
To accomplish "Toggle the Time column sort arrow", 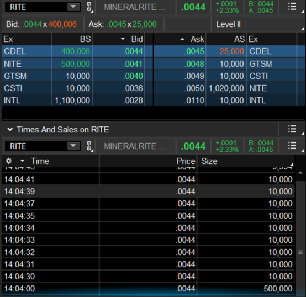I will [x=23, y=161].
